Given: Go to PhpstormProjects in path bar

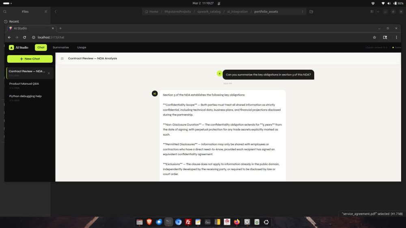Looking at the screenshot, I should (178, 12).
